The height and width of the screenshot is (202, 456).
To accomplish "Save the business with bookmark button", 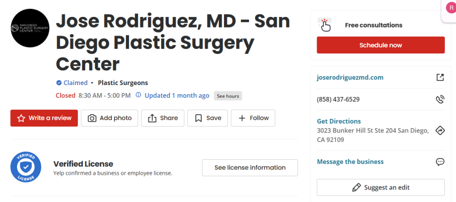I will [208, 118].
